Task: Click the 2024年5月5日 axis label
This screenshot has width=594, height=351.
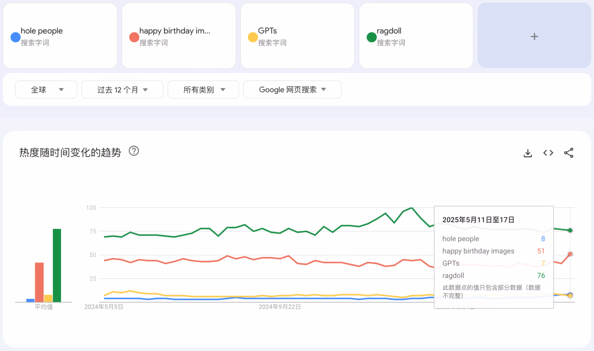Action: pos(104,306)
